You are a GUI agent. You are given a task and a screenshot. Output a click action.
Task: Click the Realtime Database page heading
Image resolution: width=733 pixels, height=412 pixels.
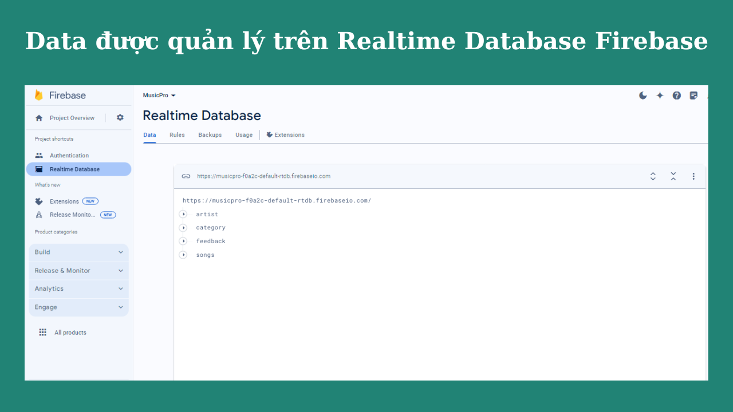[x=202, y=116]
